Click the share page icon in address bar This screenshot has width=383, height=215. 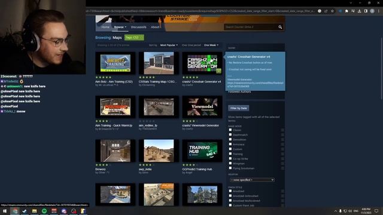coord(326,11)
